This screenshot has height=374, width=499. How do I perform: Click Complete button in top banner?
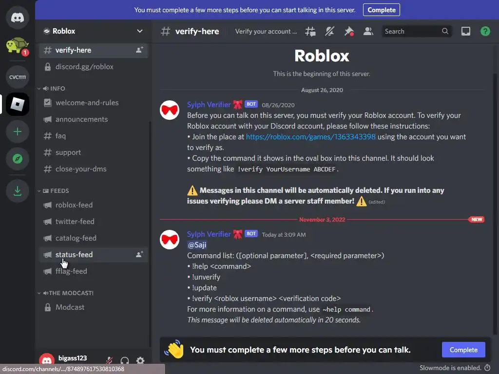pyautogui.click(x=382, y=10)
